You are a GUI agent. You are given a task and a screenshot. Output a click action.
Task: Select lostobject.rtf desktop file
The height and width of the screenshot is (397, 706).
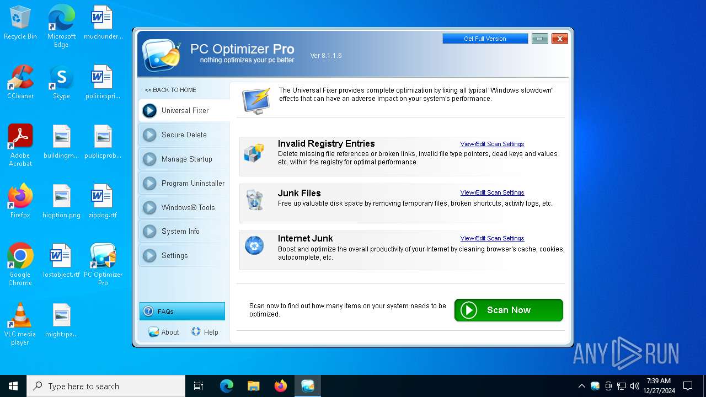61,261
